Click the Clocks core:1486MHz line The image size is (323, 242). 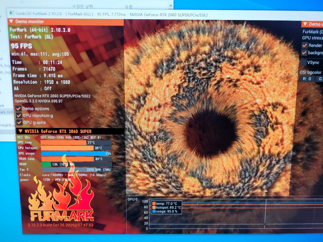coord(63,175)
